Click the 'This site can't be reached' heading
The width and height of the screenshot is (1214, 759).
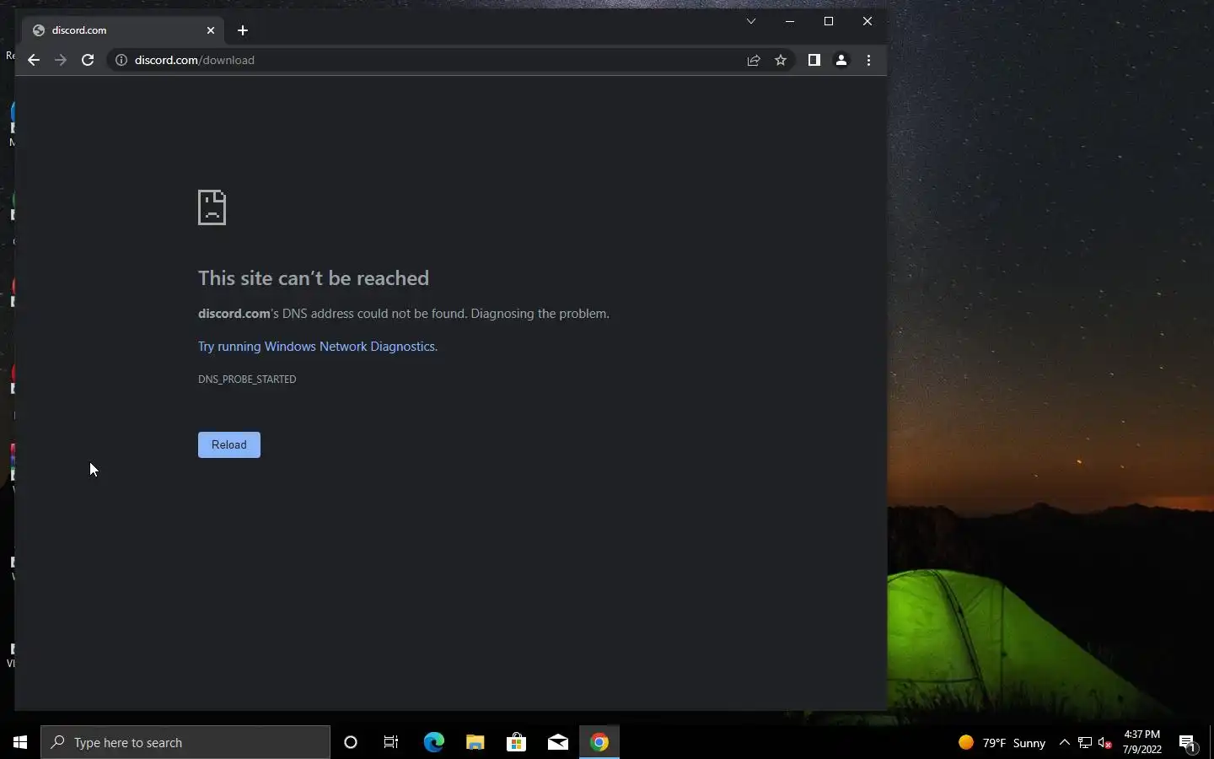(x=314, y=278)
